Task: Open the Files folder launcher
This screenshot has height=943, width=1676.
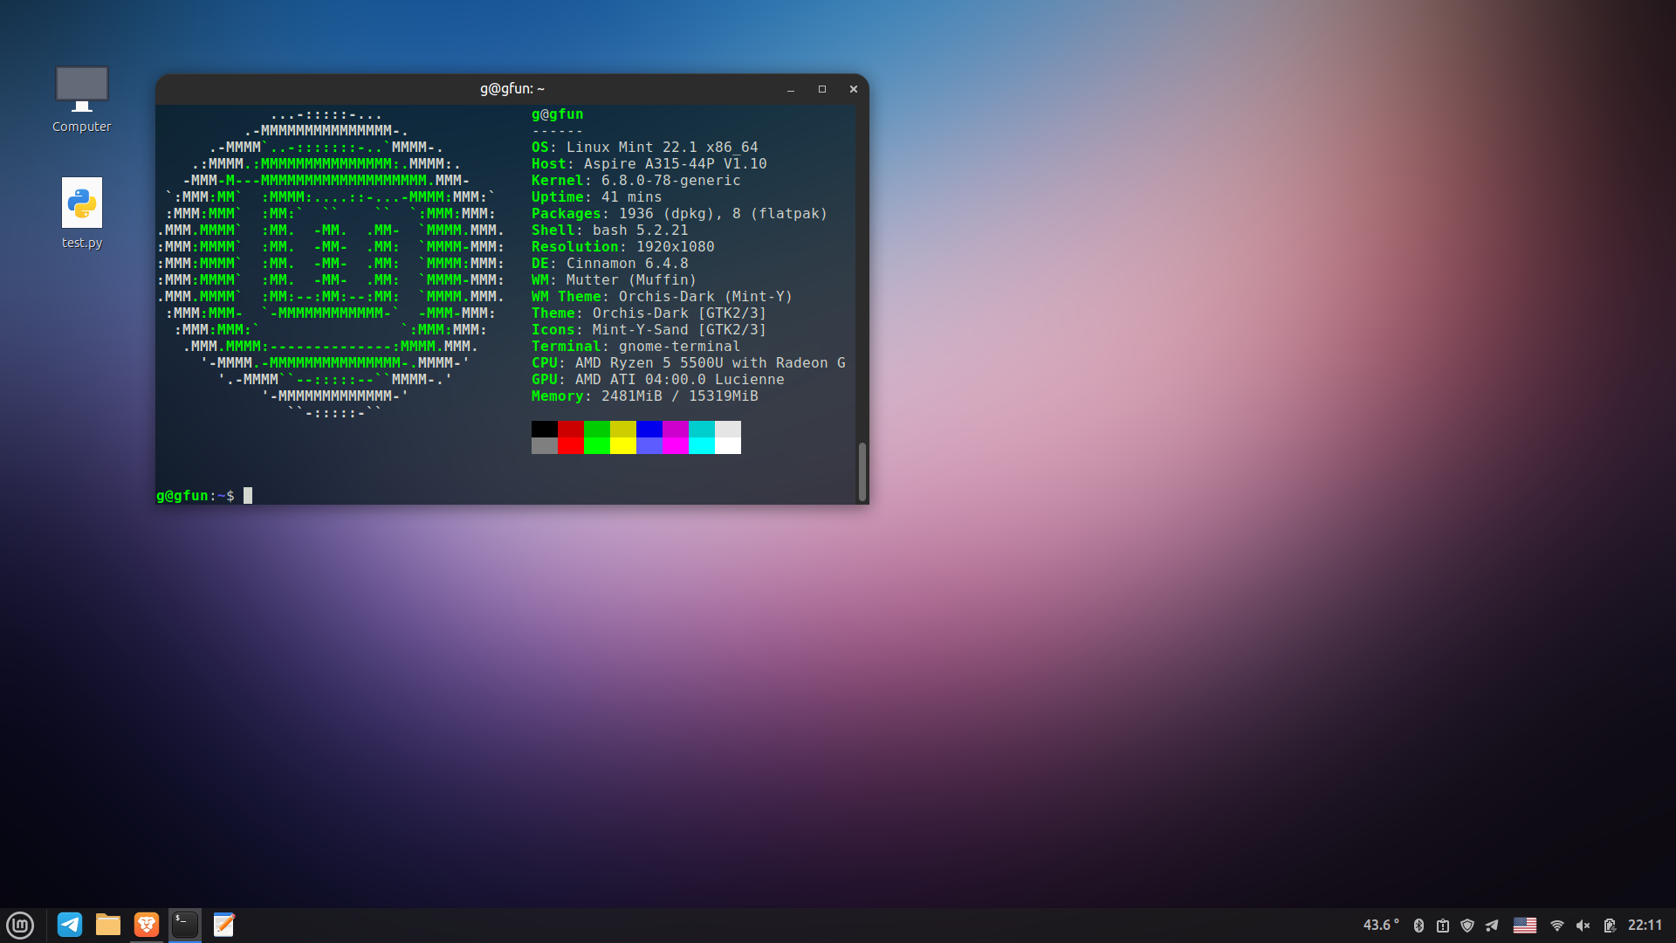Action: [108, 925]
